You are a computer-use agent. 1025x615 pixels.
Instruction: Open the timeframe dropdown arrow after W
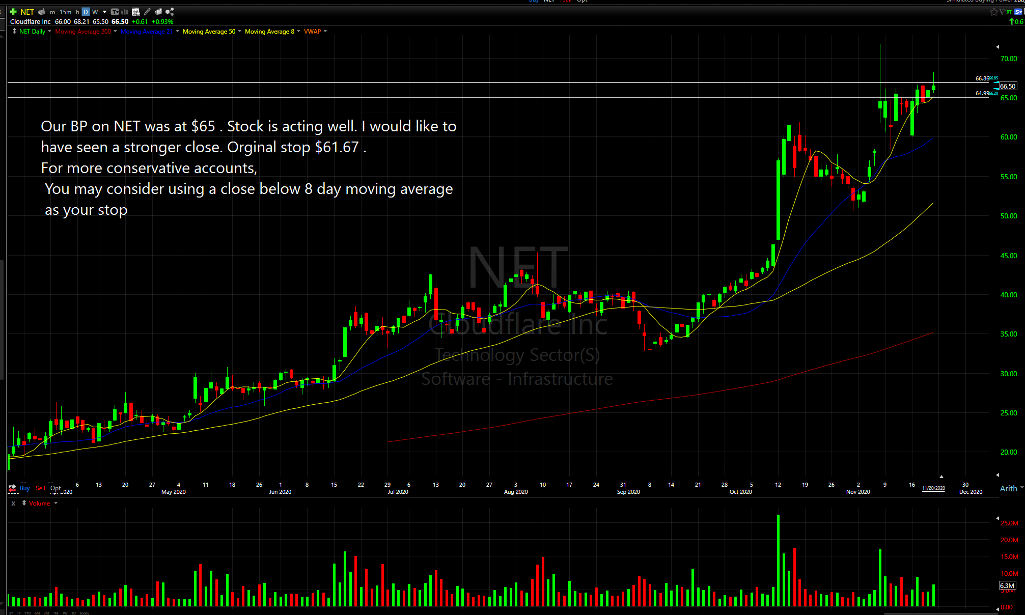pyautogui.click(x=105, y=12)
